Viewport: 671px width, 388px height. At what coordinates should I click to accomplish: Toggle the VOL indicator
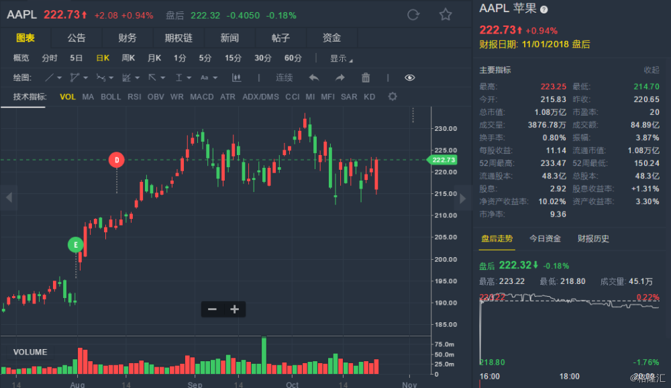[x=68, y=97]
